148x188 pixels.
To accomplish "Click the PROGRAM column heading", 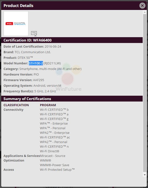I will pos(48,105).
